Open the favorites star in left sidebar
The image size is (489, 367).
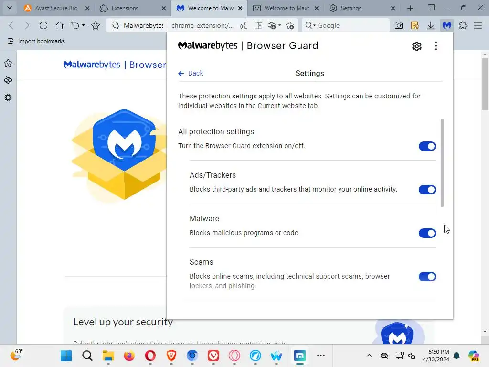[8, 64]
